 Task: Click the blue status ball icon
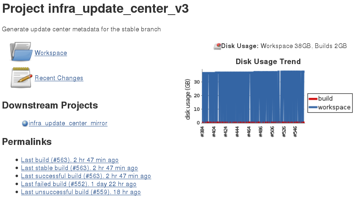pos(25,123)
